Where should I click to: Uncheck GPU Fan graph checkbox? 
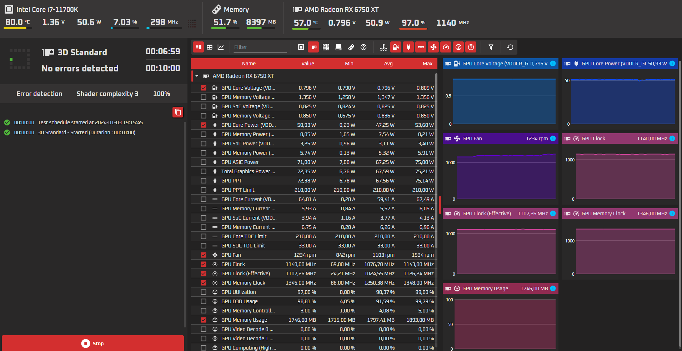coord(204,255)
